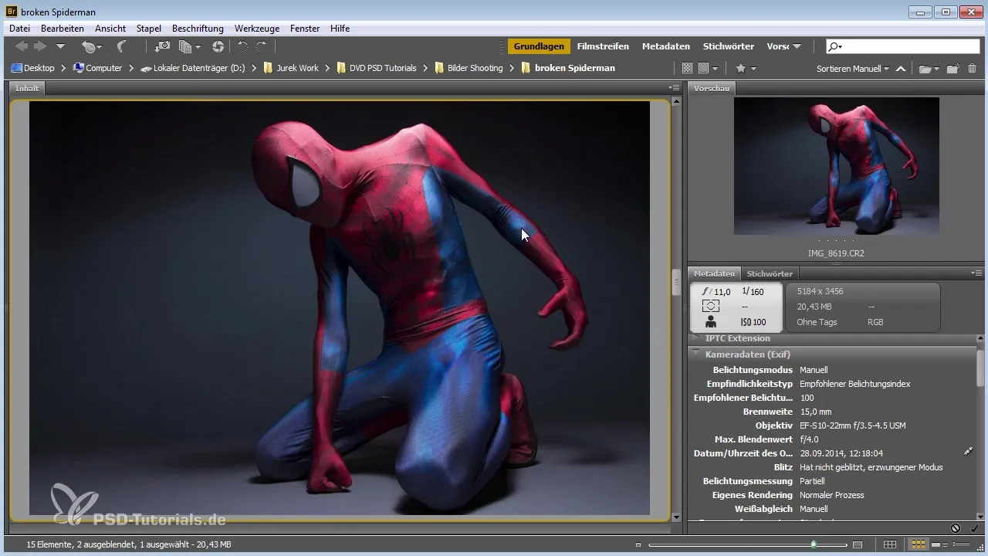The width and height of the screenshot is (988, 556).
Task: Go forward with the right arrow button
Action: 40,47
